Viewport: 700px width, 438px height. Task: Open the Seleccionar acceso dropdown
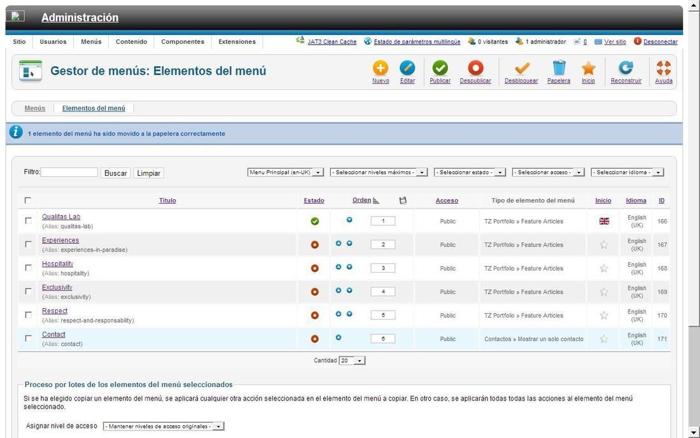[548, 173]
